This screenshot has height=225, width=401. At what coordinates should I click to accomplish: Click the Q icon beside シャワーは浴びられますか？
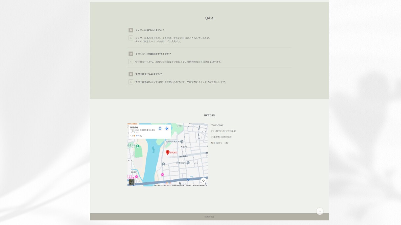coord(131,30)
